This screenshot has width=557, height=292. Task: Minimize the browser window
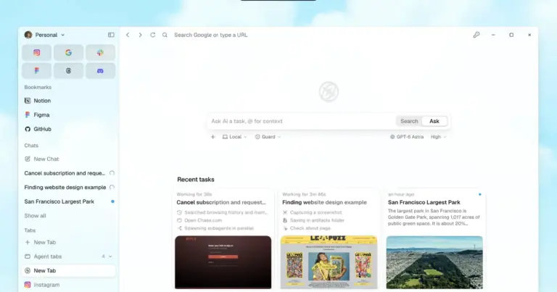click(493, 35)
